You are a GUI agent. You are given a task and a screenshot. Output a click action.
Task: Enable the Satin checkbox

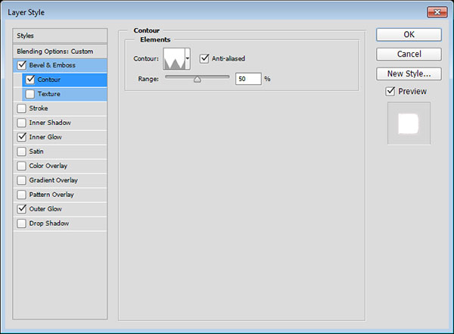pos(22,151)
